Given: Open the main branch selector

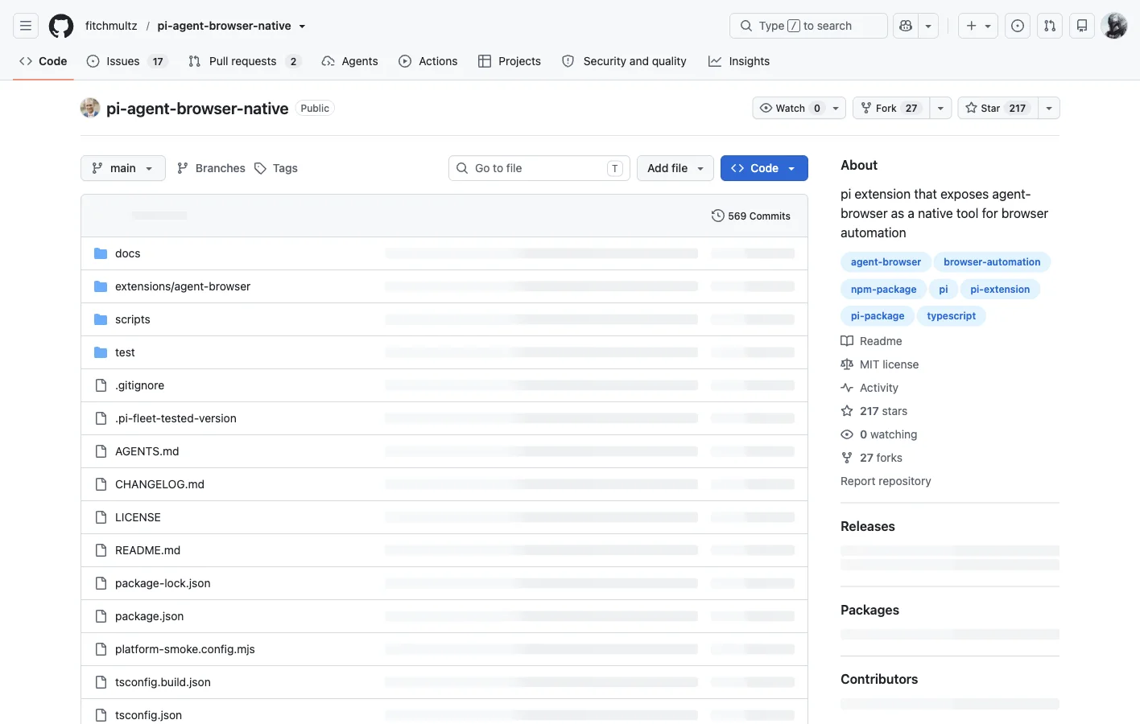Looking at the screenshot, I should point(123,168).
